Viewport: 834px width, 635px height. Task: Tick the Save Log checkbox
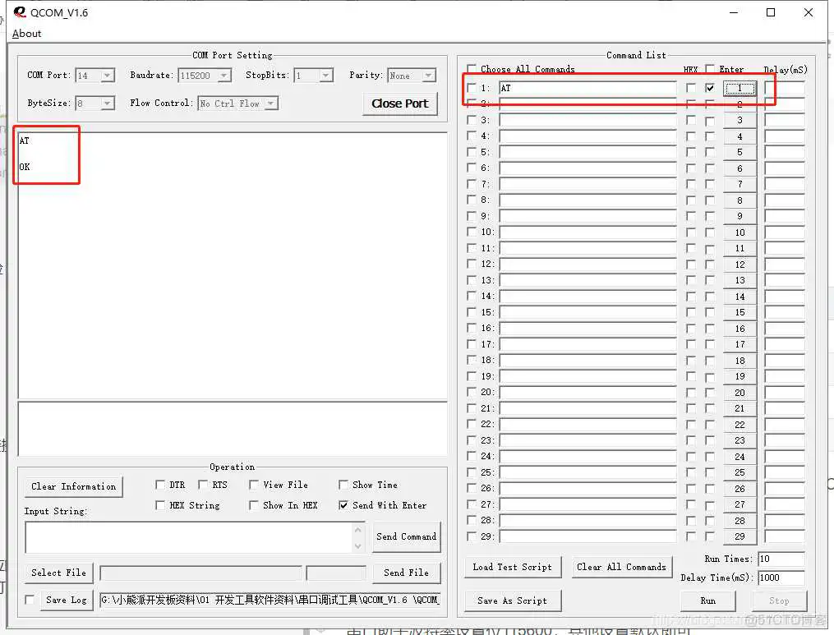coord(30,600)
